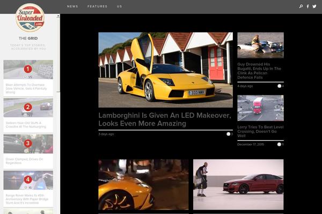Click comment bubble on Bugatti story
Screen dimensions: 322x214
tap(279, 86)
